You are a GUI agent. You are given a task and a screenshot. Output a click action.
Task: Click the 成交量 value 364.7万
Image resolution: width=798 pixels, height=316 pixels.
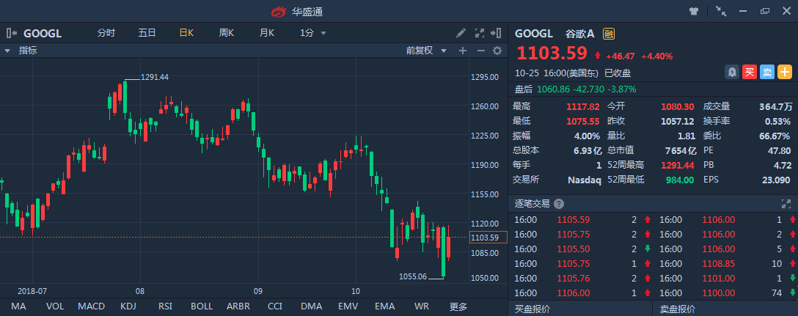point(775,107)
